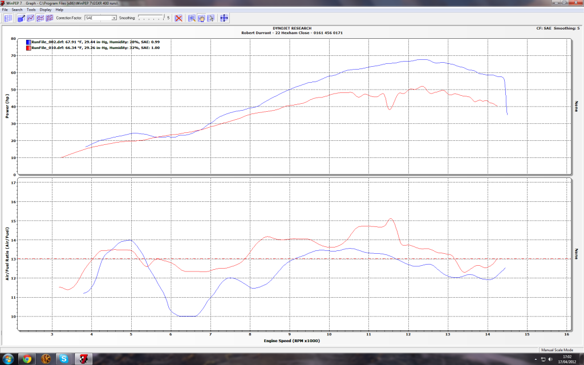
Task: Click the graph icon beside the Correction Factor label
Action: [x=49, y=18]
